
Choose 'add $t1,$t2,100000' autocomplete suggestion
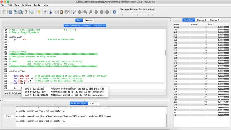65,95
